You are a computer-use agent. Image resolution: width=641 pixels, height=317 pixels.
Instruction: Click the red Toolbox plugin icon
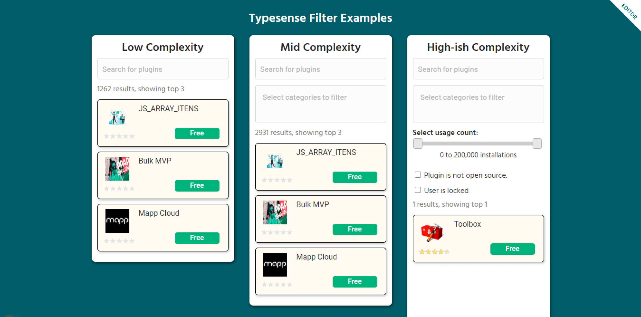432,232
